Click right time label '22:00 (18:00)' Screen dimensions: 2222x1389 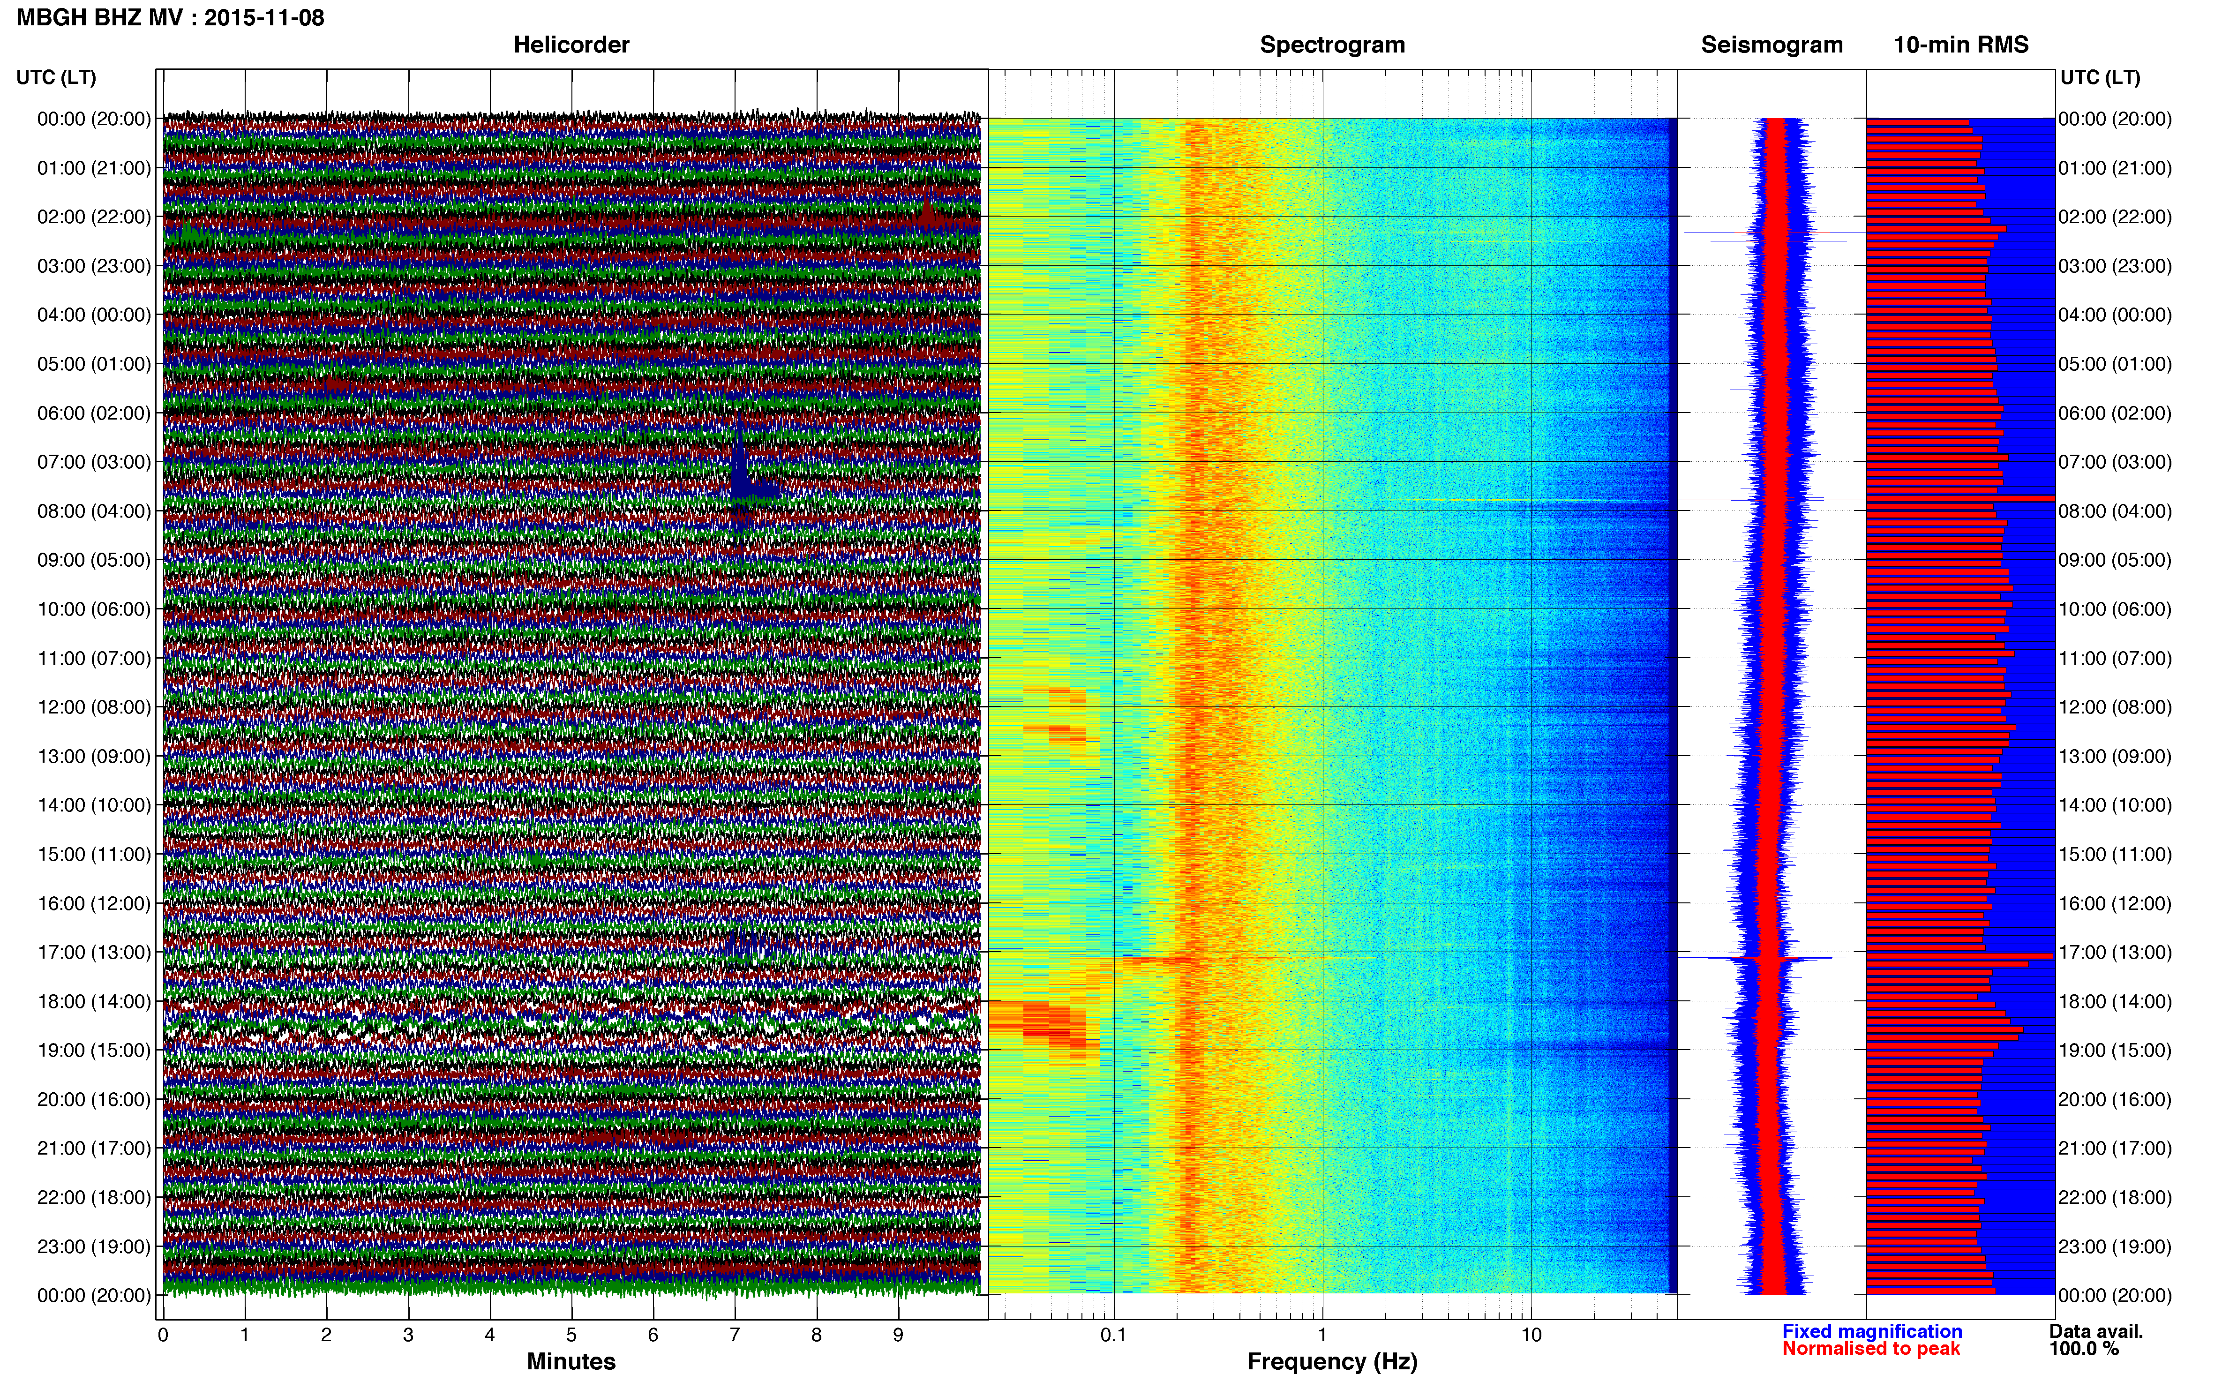(x=2115, y=1198)
